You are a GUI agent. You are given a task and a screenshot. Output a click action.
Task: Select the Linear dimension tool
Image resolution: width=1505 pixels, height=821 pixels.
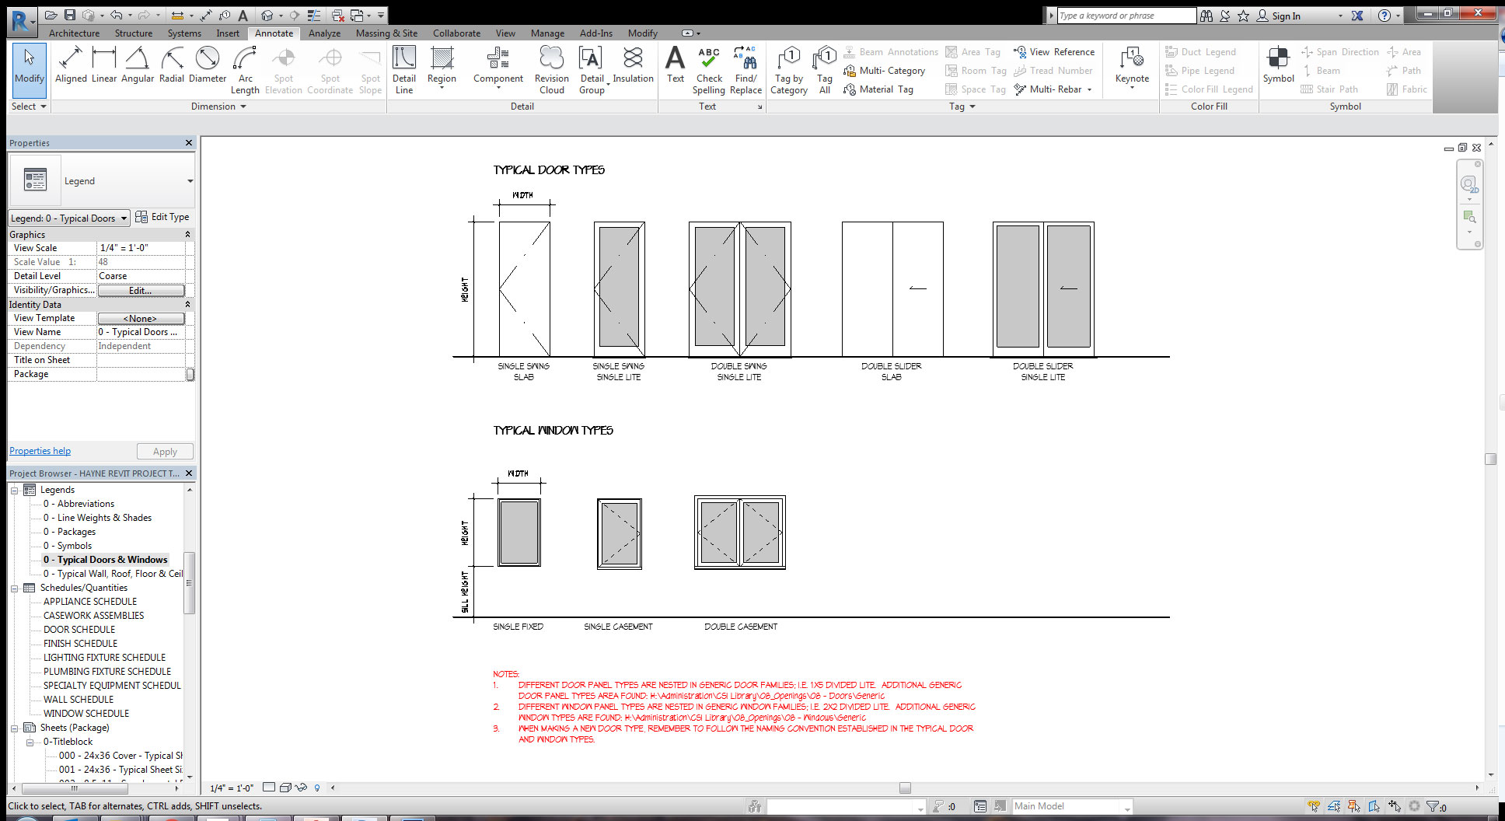click(x=104, y=65)
